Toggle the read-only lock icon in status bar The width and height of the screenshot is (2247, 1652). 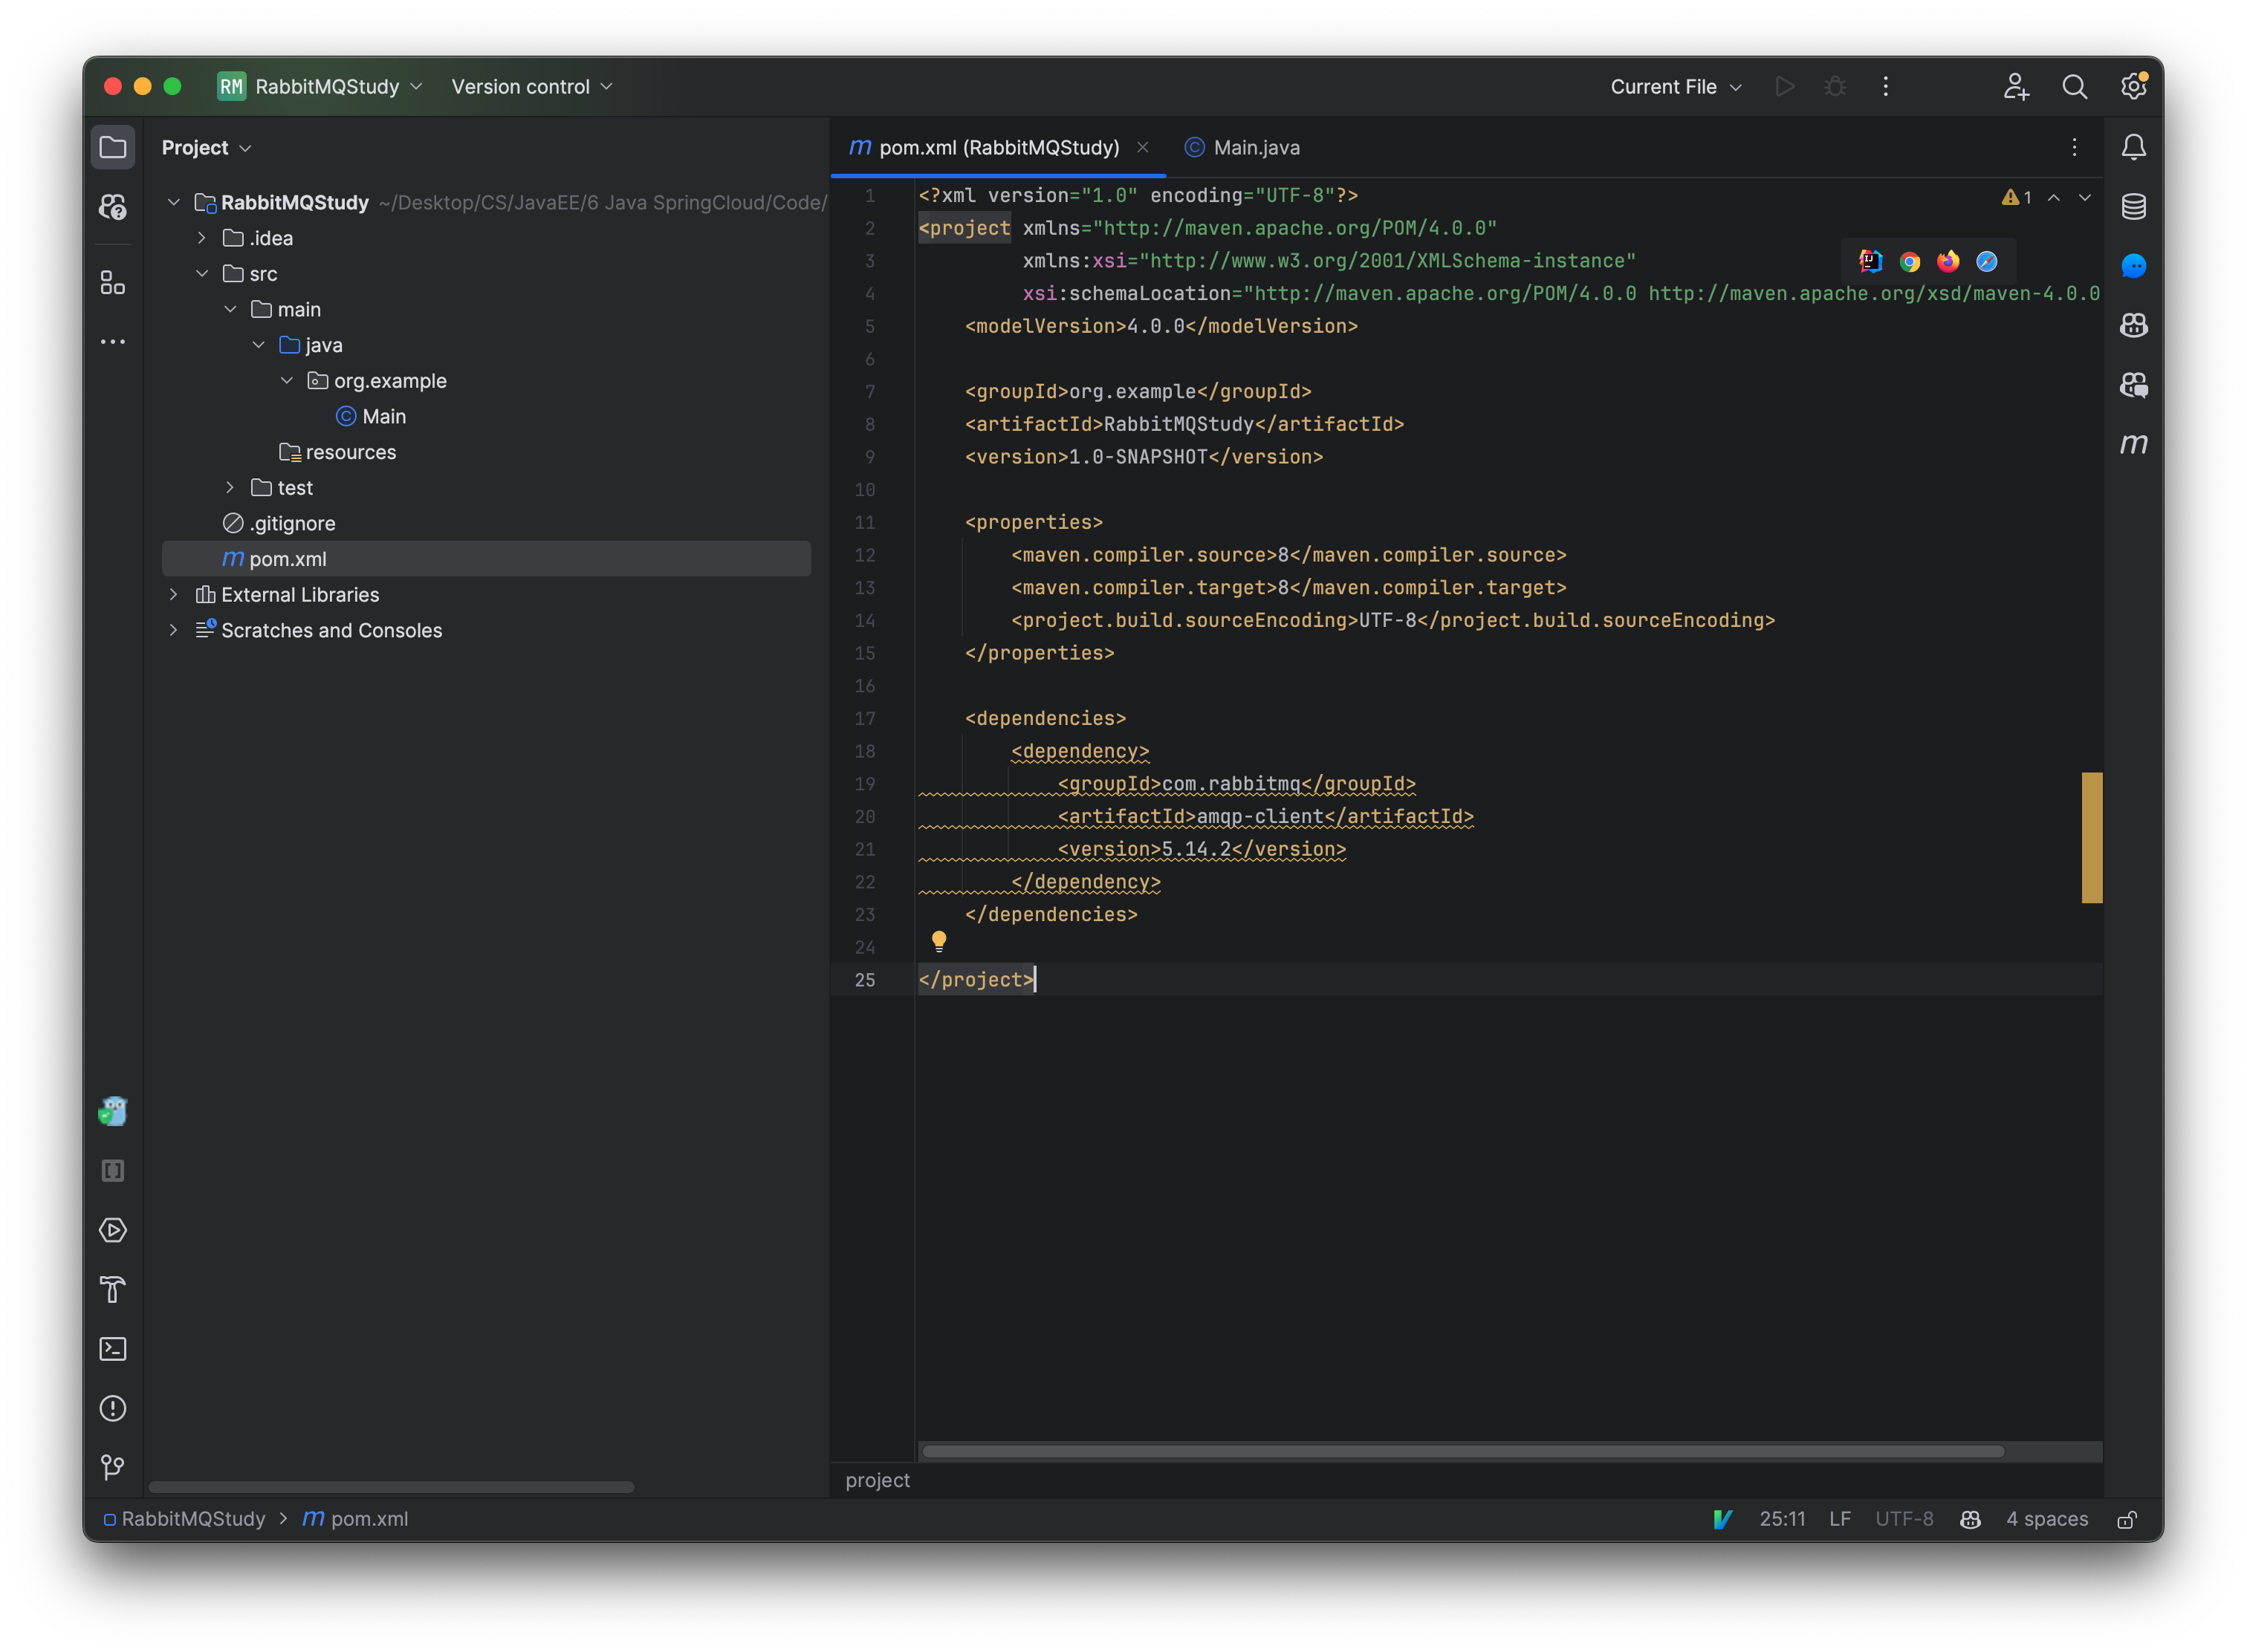(x=2127, y=1519)
